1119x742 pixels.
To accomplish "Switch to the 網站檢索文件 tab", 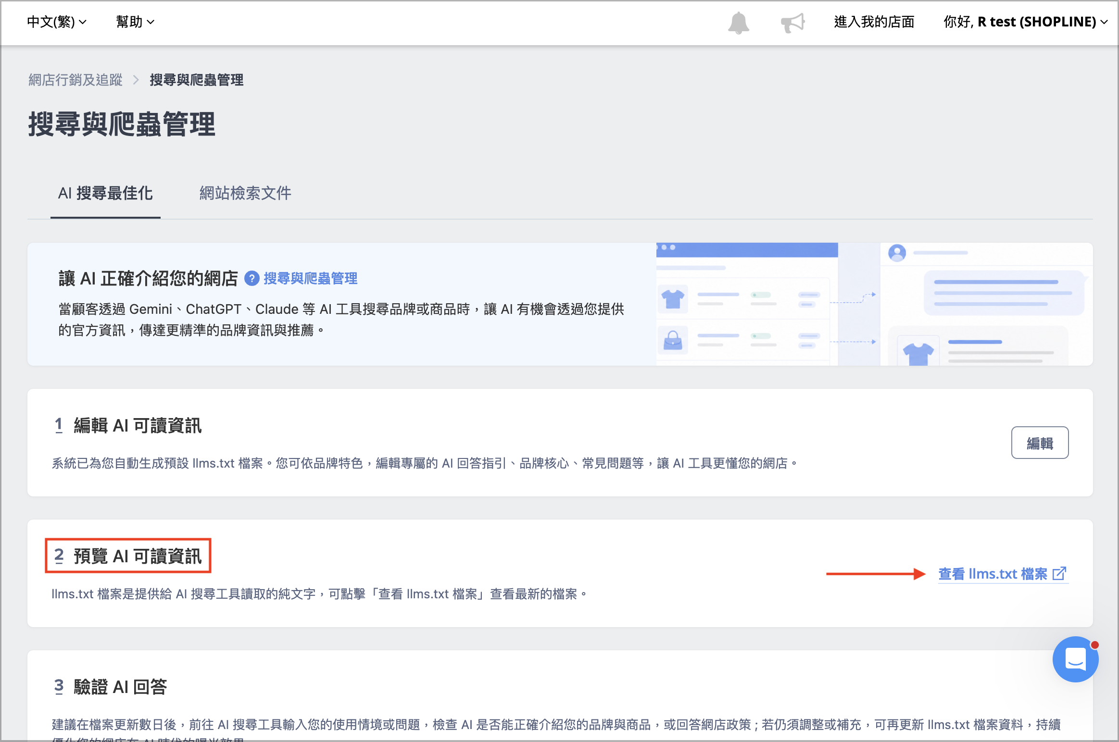I will pos(245,194).
